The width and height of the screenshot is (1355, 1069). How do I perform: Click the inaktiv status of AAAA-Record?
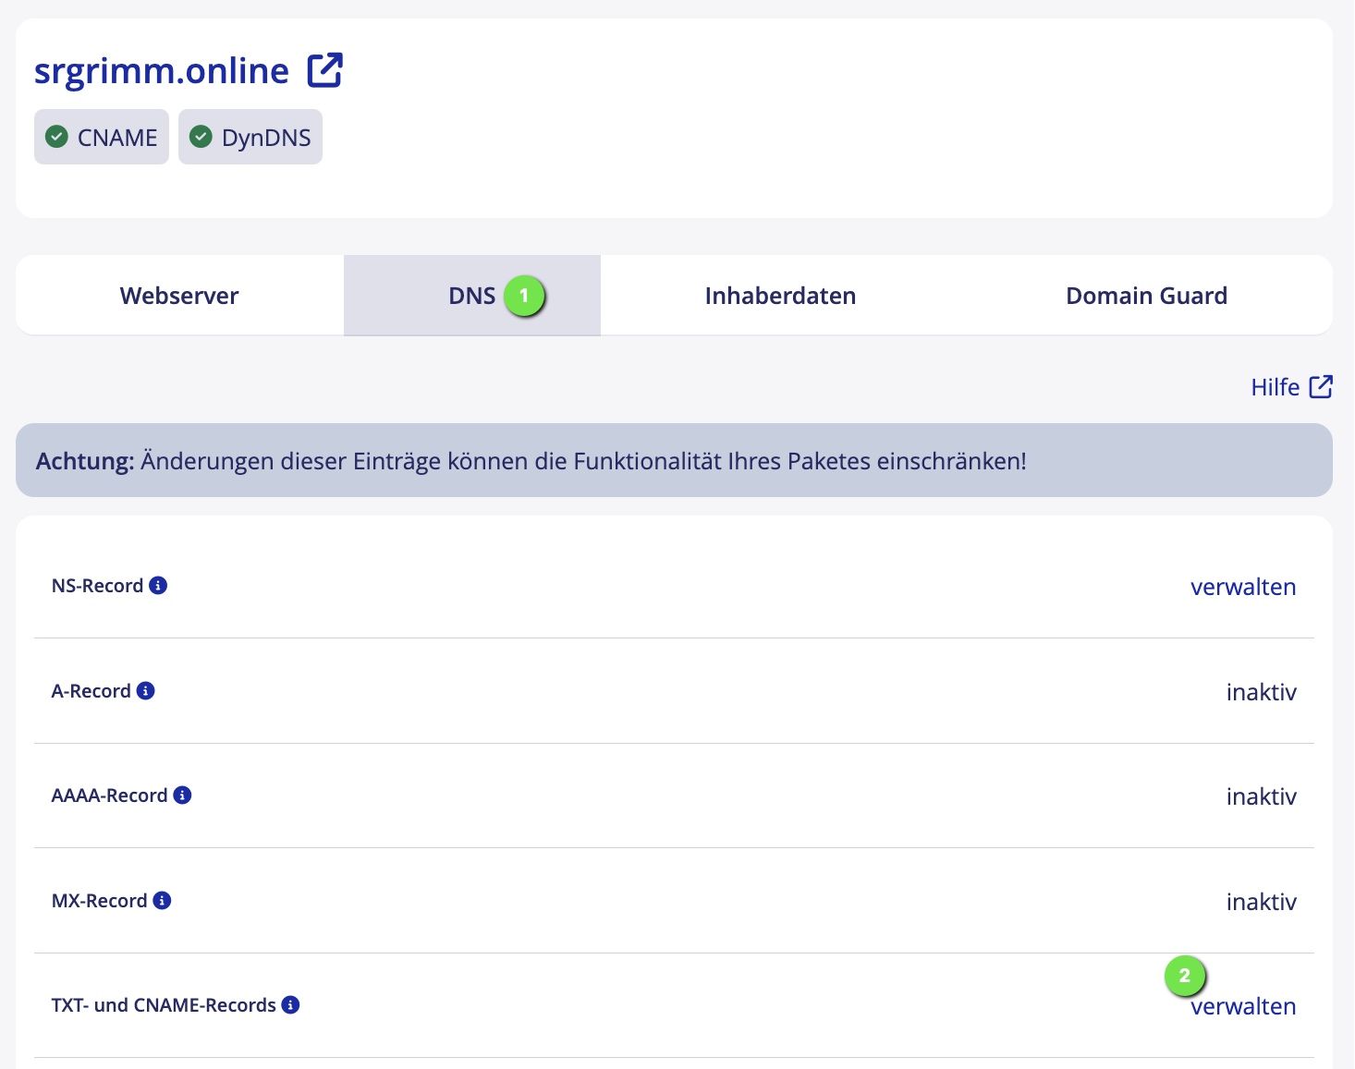(x=1261, y=796)
